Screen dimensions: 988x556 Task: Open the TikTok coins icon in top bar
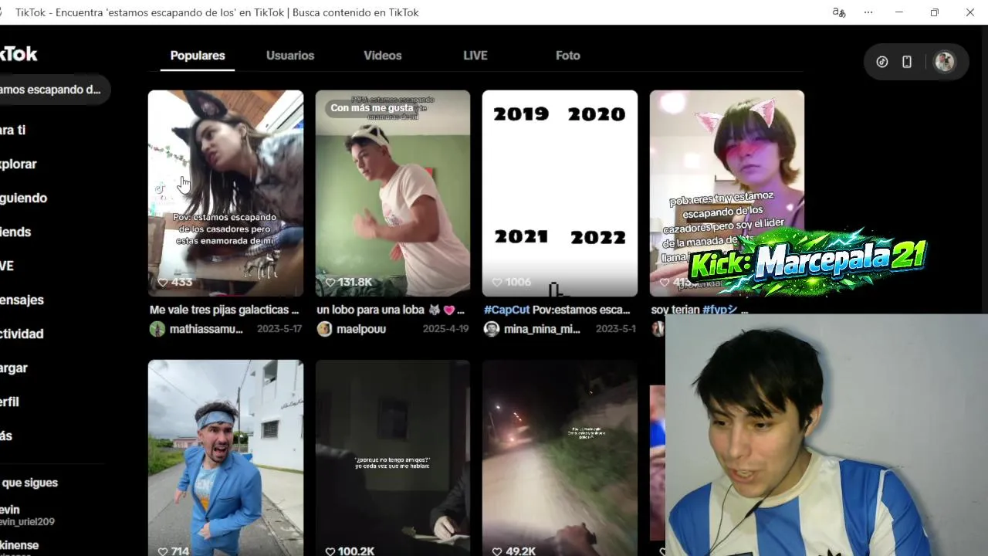[882, 62]
